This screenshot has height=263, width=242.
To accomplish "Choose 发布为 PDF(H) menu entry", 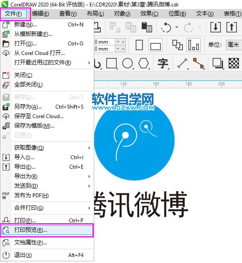I will (x=47, y=196).
